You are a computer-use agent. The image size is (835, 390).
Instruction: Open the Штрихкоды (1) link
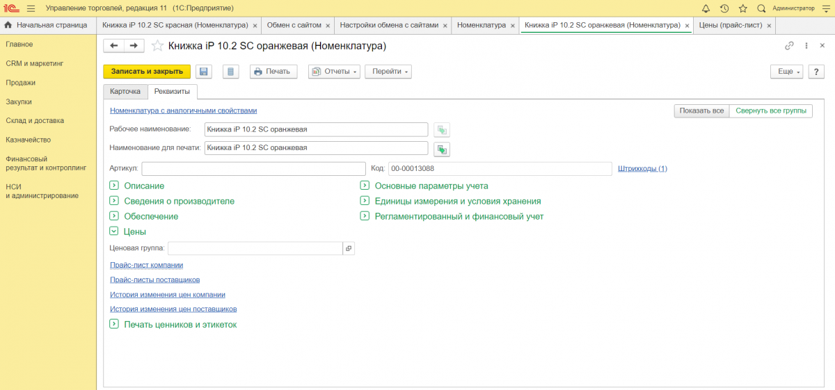(x=642, y=168)
